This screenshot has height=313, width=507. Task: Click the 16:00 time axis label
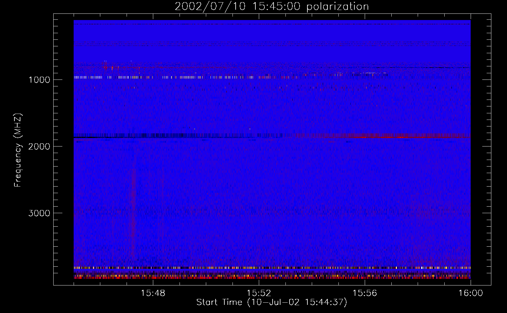[471, 293]
